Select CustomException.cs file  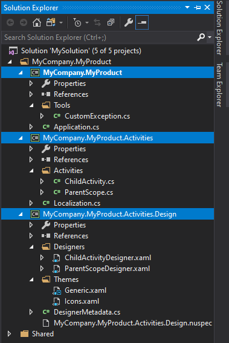coord(97,116)
